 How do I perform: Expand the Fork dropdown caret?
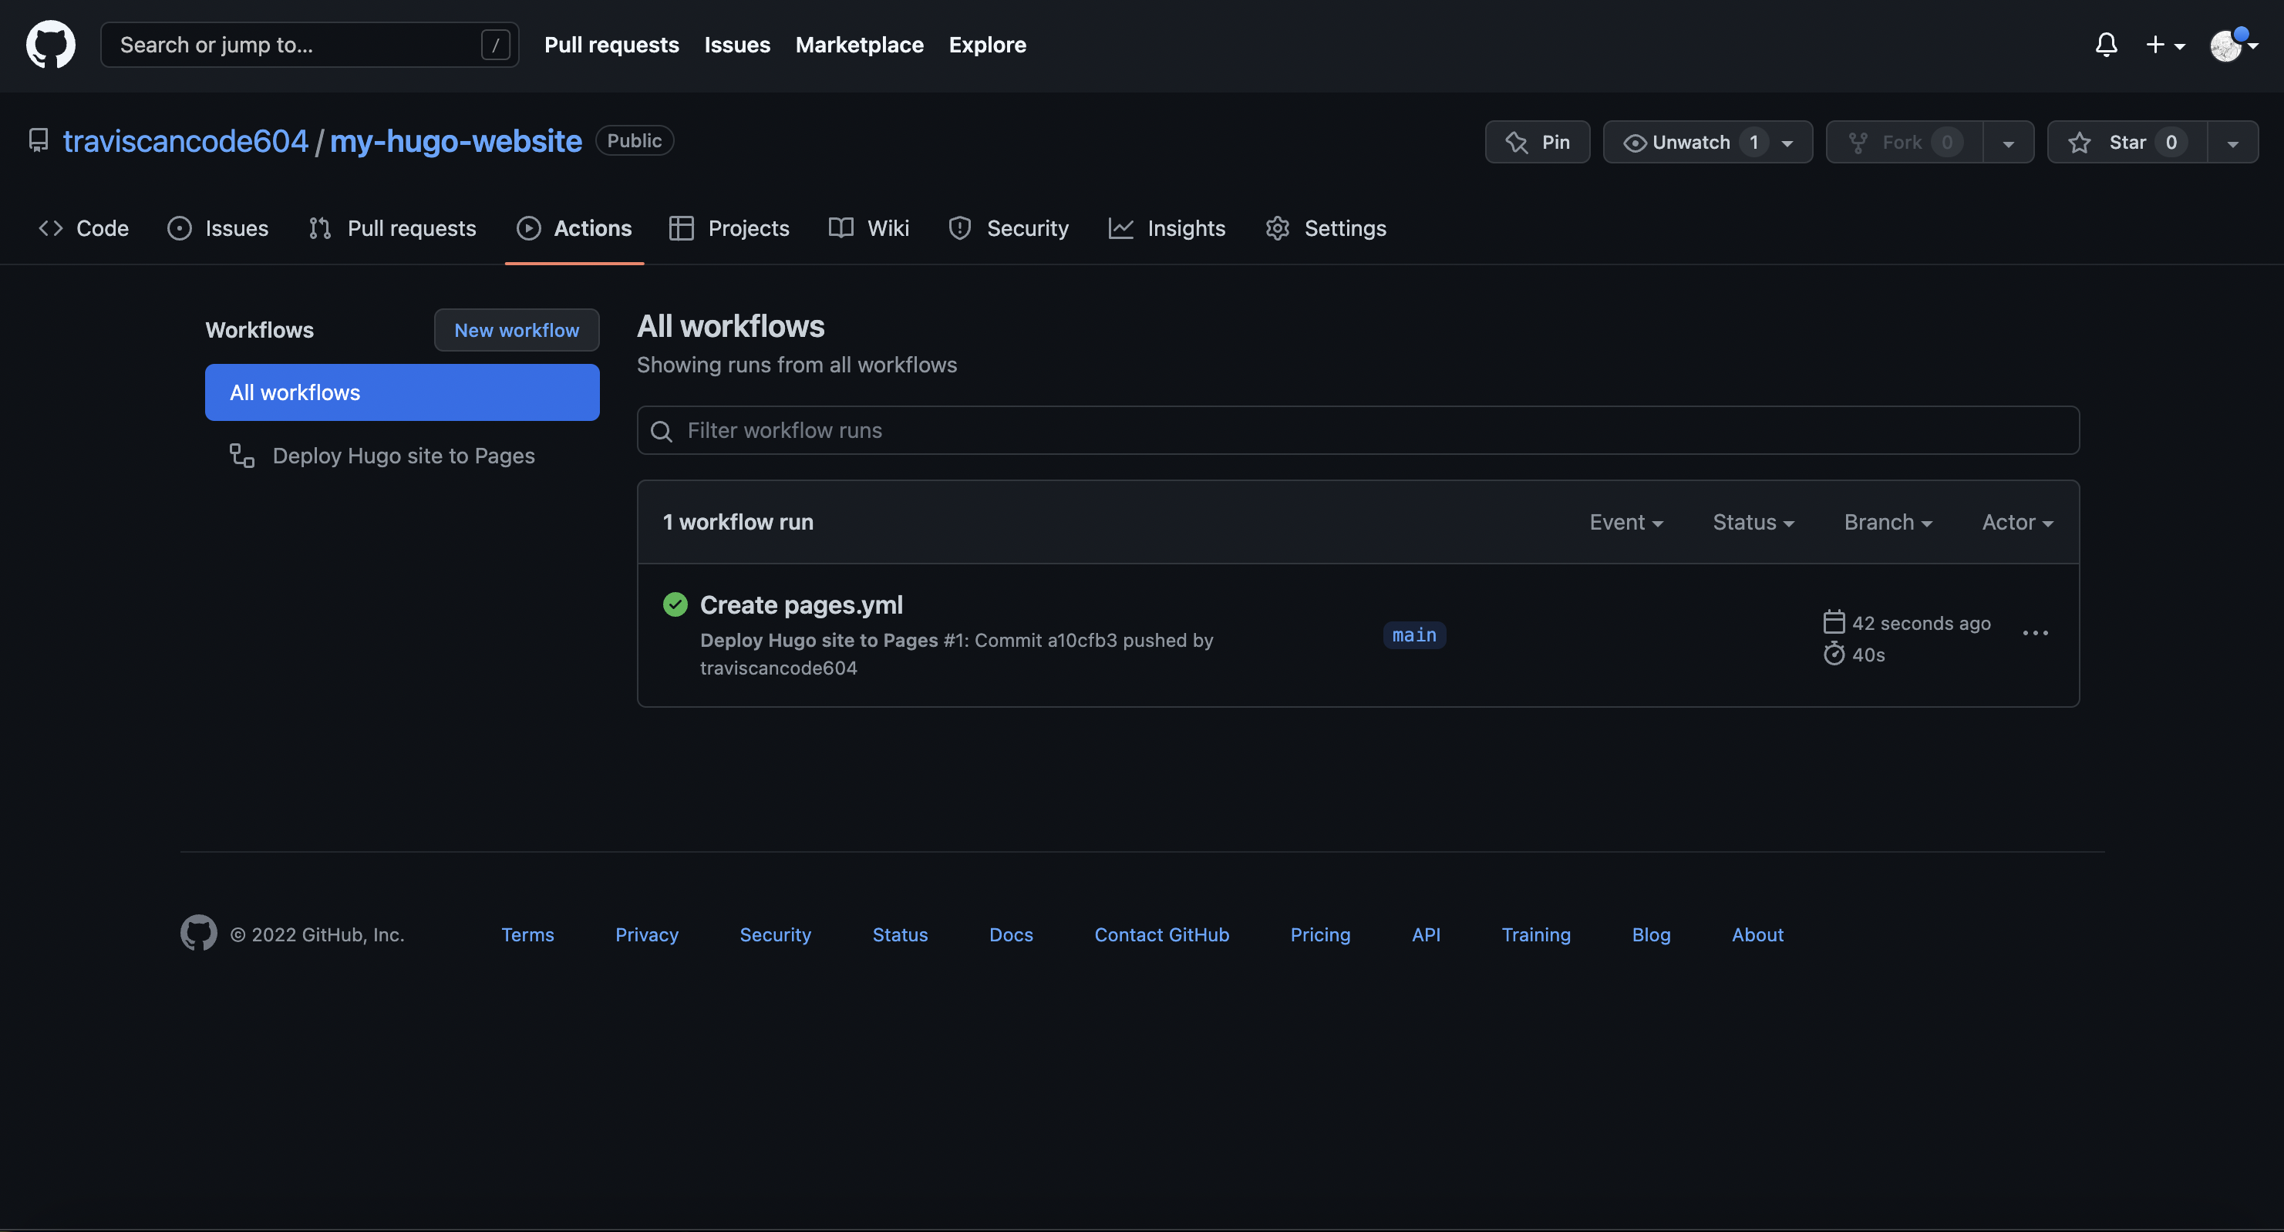click(2008, 143)
